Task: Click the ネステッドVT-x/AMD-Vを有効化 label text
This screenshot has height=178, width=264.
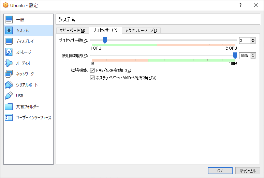Action: tap(126, 78)
